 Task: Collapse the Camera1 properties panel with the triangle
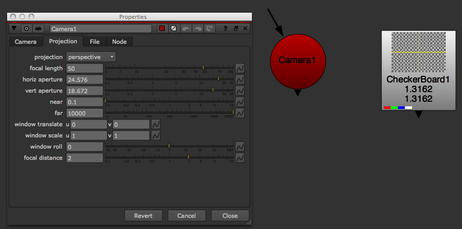click(14, 28)
